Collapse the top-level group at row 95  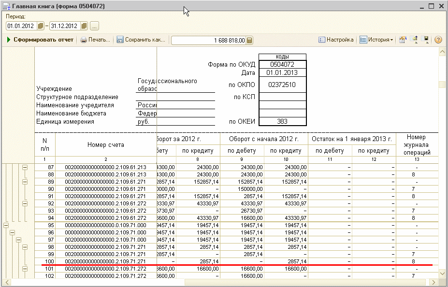(5, 225)
